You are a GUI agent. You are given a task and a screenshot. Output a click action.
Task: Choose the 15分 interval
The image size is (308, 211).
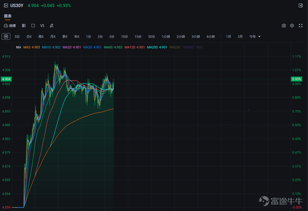click(x=138, y=37)
